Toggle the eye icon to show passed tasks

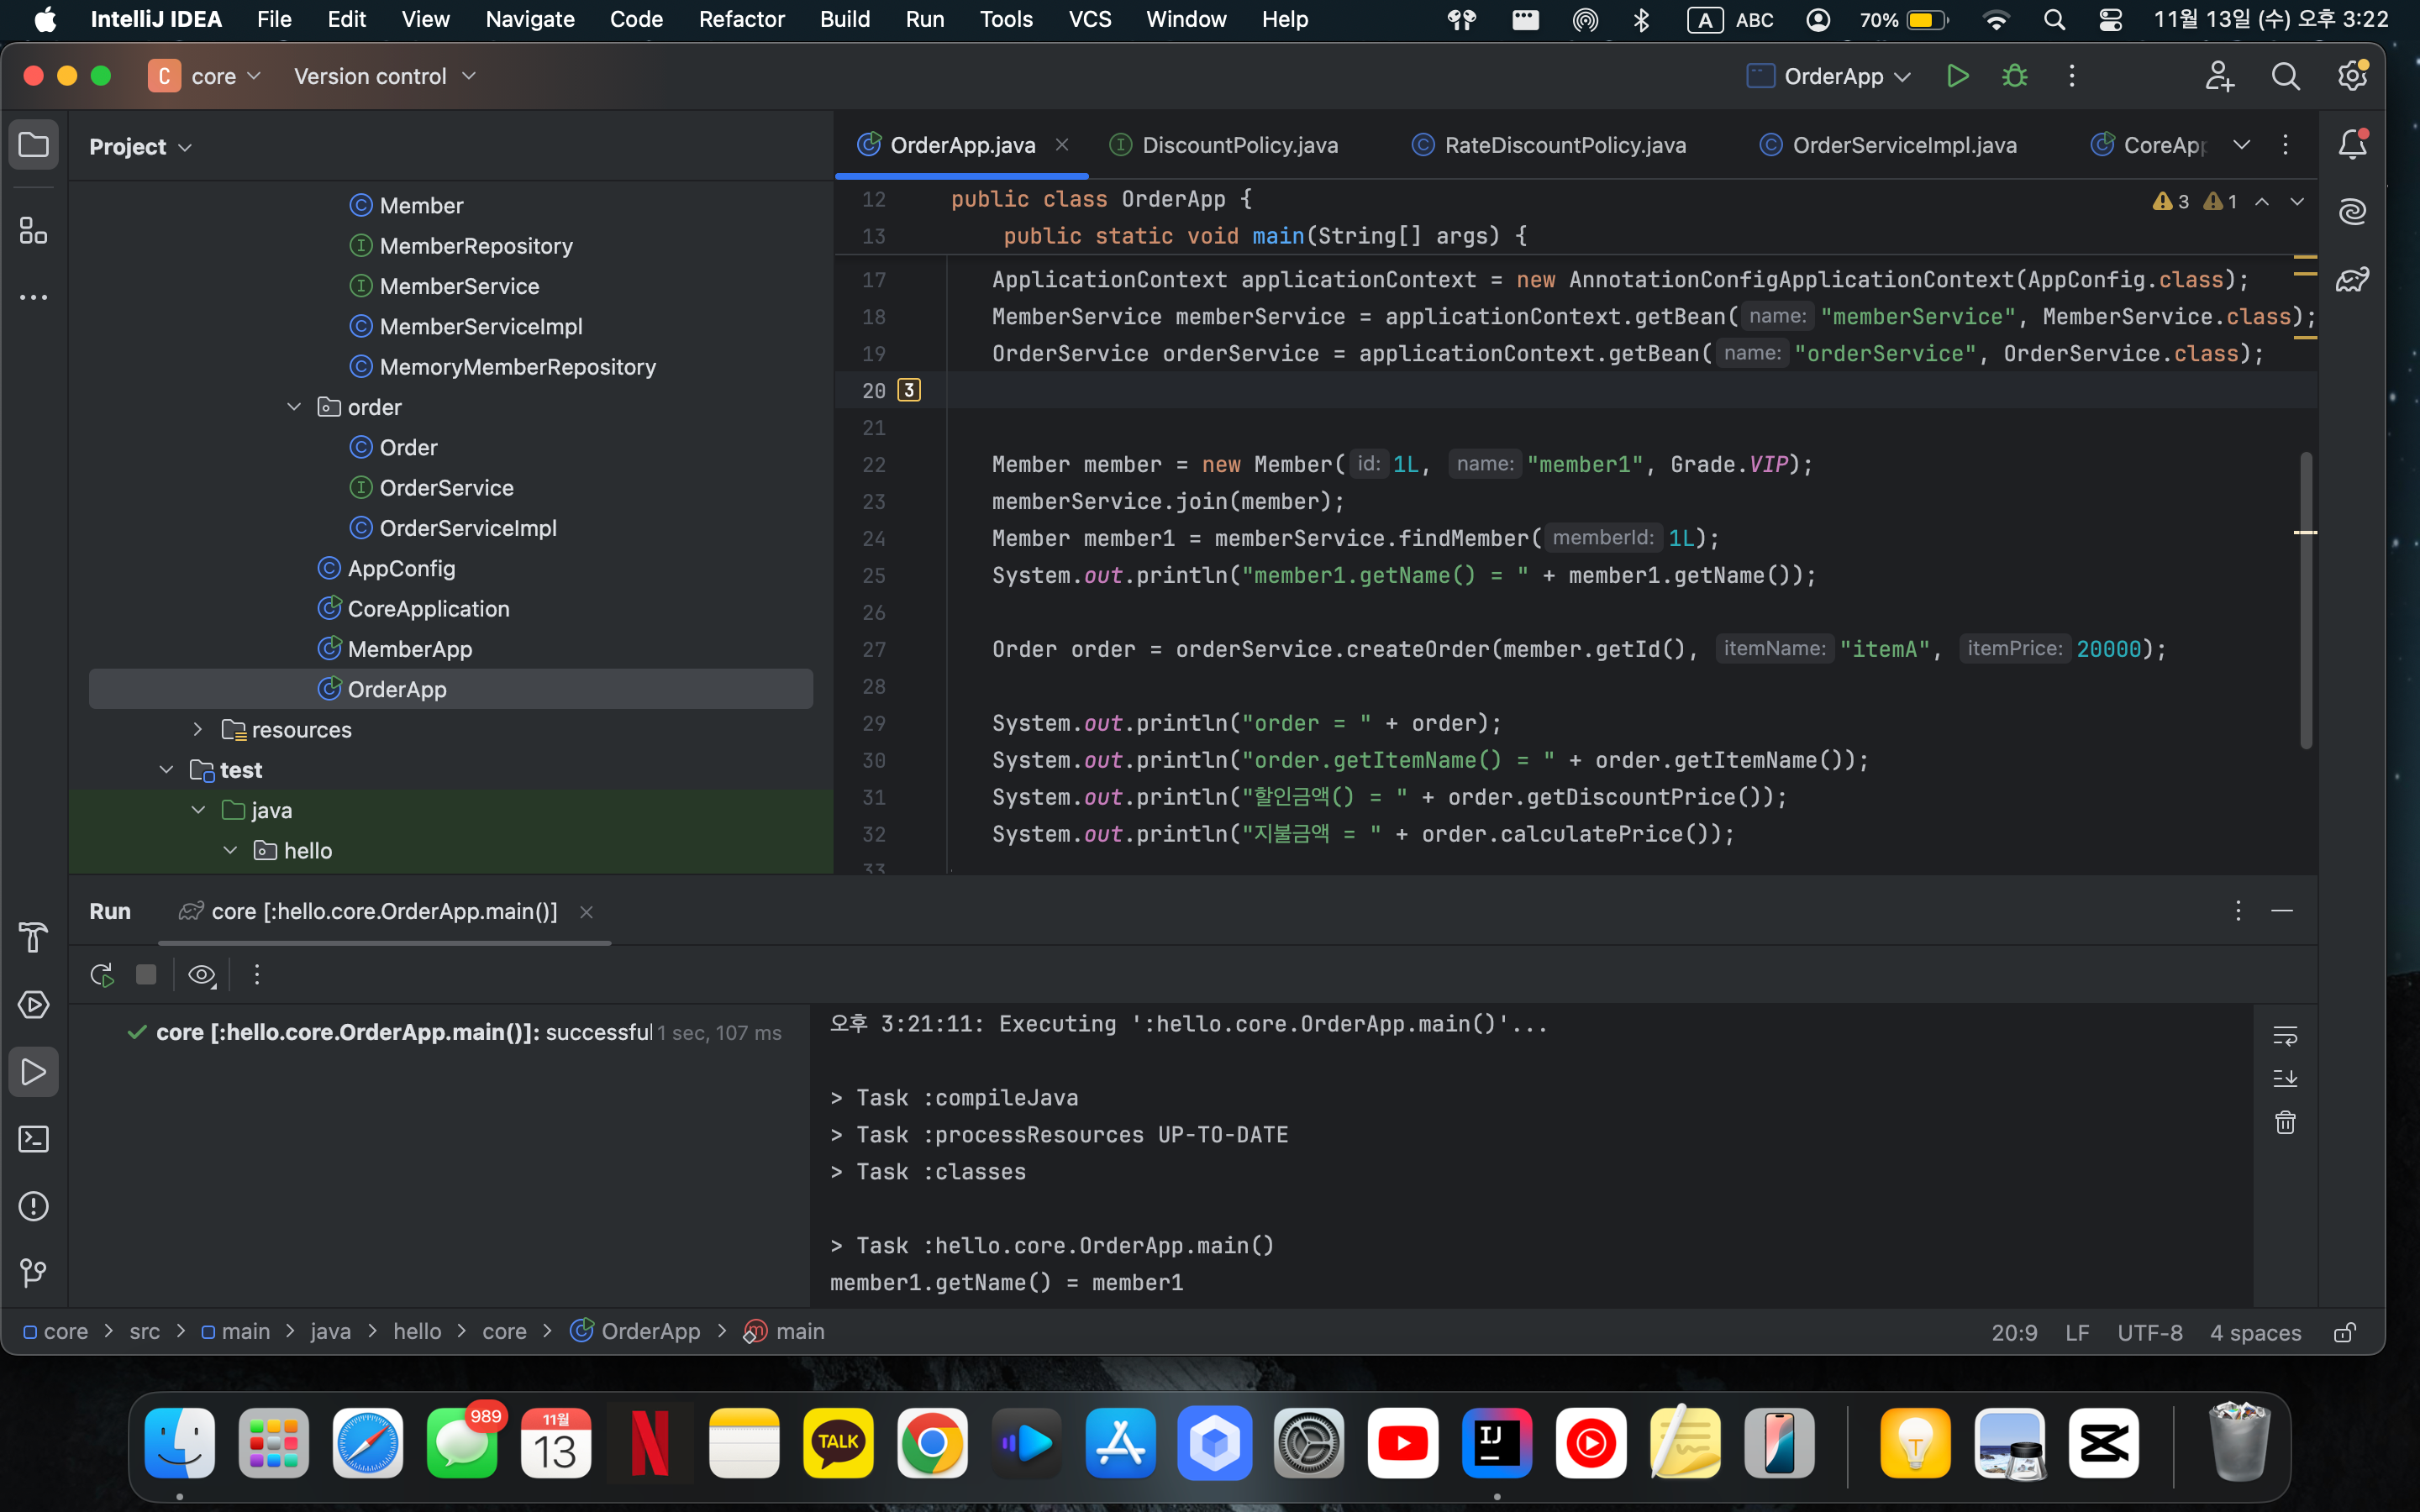[x=202, y=975]
